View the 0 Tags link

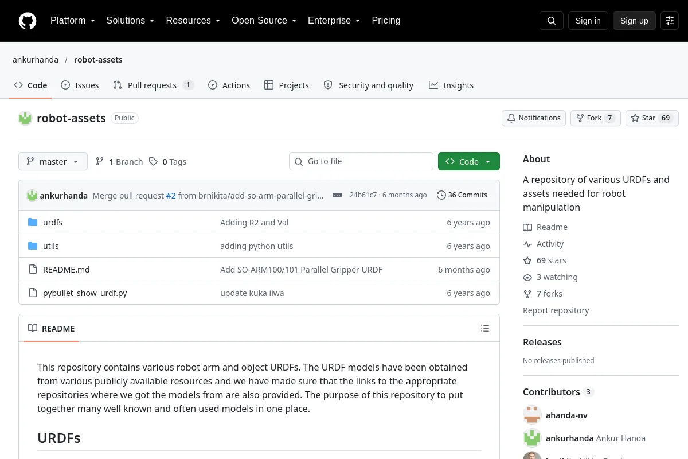click(167, 162)
